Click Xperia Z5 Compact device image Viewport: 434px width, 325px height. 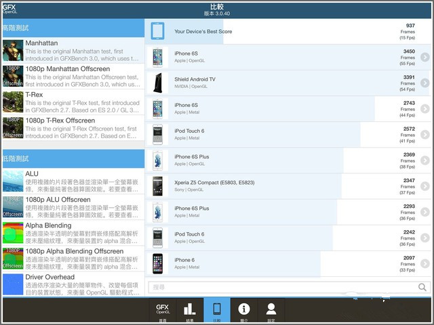pyautogui.click(x=157, y=186)
